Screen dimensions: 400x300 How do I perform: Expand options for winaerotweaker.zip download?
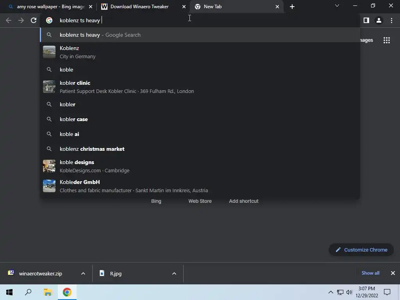(83, 273)
